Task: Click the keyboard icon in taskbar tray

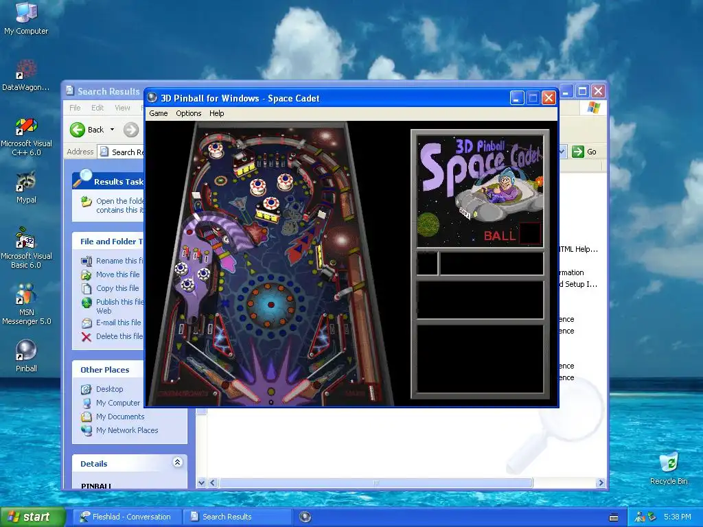Action: pos(614,517)
